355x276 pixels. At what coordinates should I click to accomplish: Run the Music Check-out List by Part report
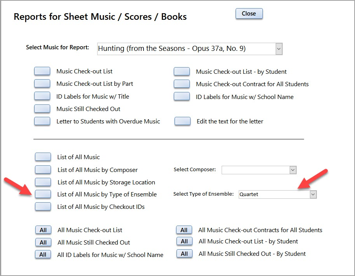click(x=42, y=84)
